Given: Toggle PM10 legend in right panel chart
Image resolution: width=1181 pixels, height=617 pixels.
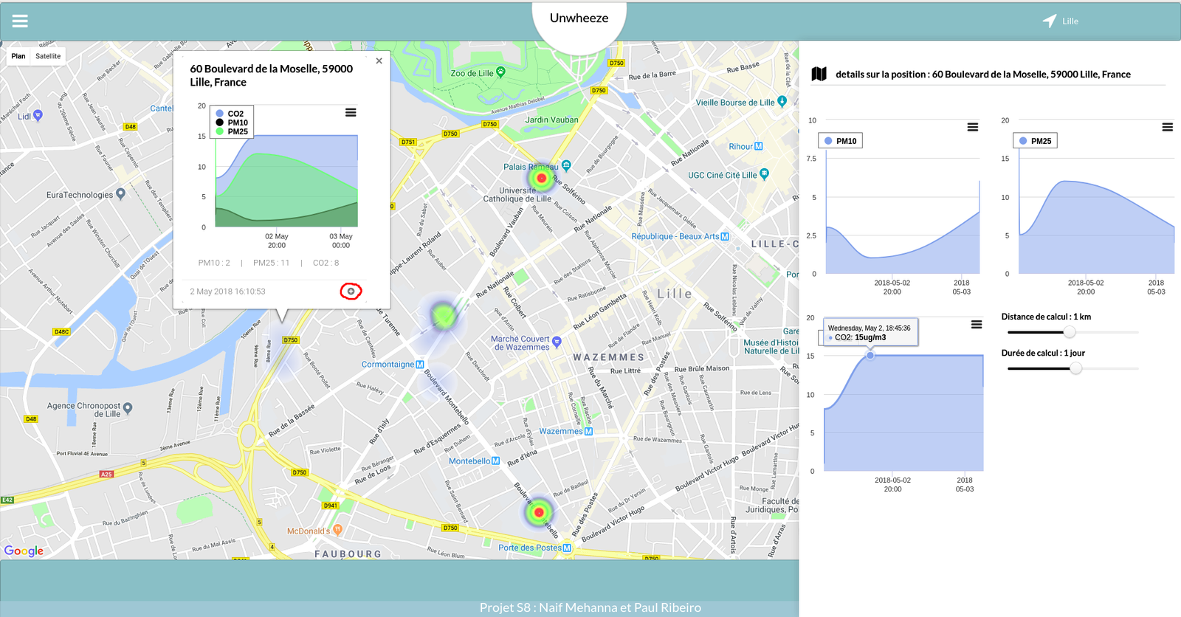Looking at the screenshot, I should point(840,141).
